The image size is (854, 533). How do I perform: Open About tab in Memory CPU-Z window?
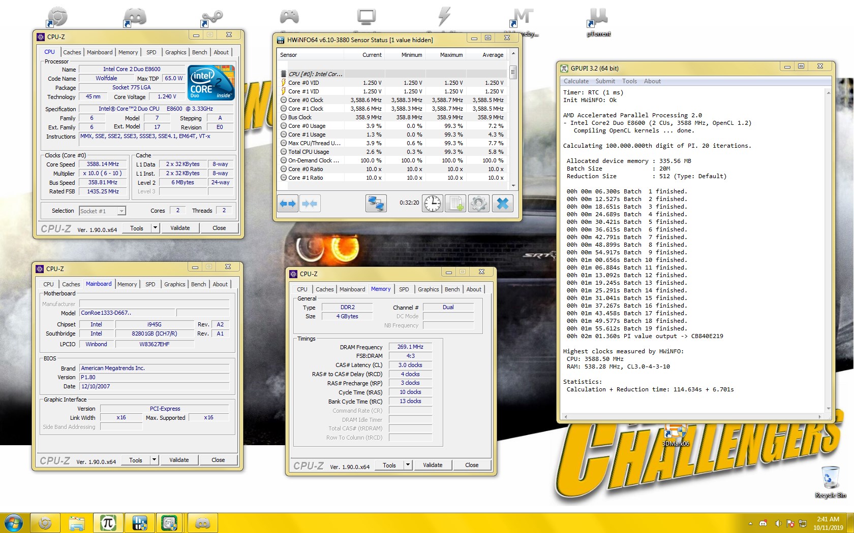click(x=474, y=289)
